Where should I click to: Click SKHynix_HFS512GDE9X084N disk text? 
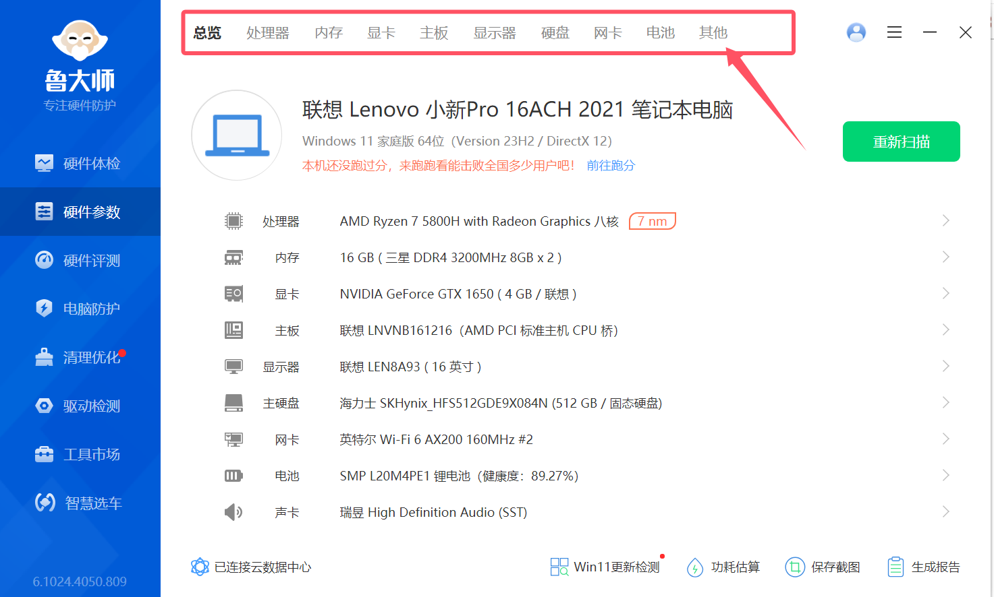(x=501, y=403)
